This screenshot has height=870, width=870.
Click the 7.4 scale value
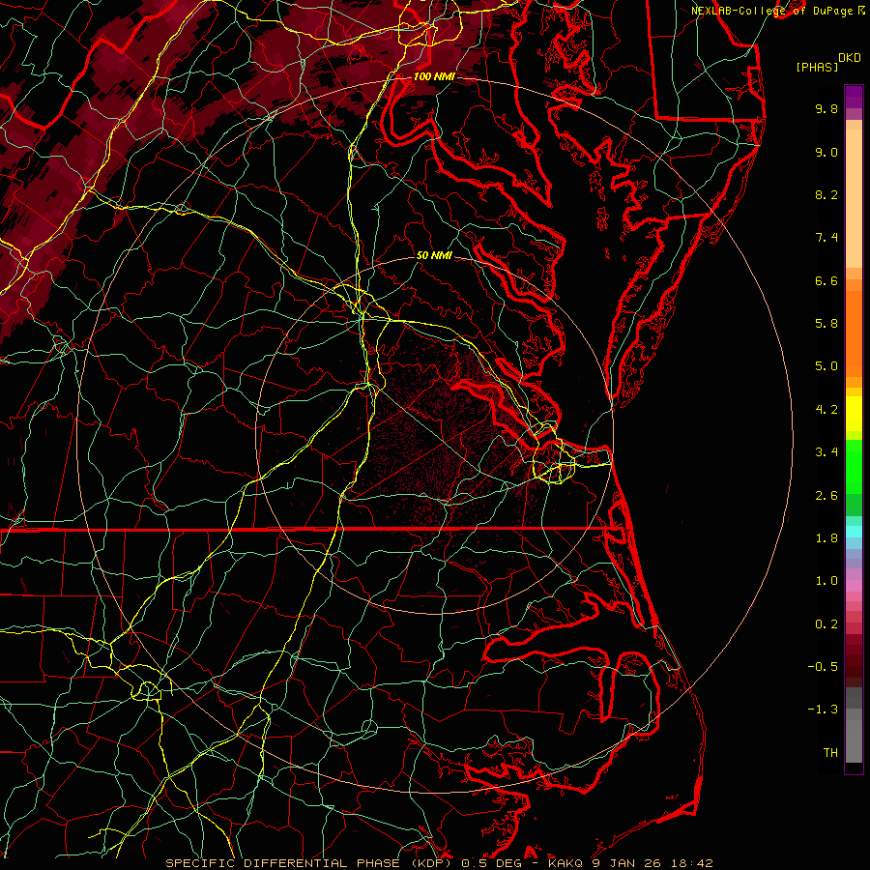(826, 238)
